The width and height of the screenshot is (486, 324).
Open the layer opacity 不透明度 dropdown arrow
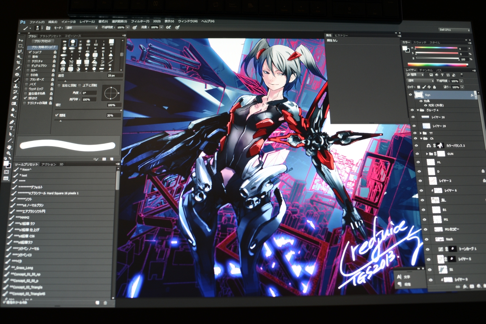click(461, 81)
